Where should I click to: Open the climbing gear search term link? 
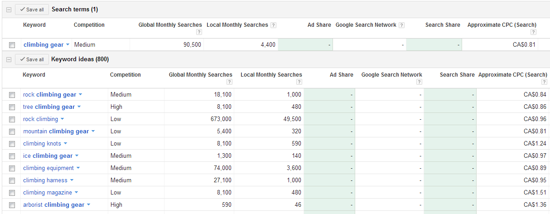click(x=43, y=45)
